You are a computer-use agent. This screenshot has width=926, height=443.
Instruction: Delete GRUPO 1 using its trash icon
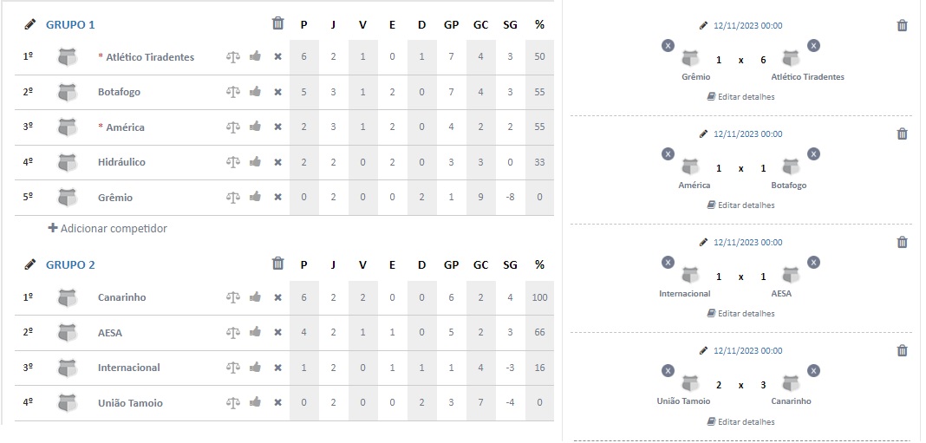[277, 23]
